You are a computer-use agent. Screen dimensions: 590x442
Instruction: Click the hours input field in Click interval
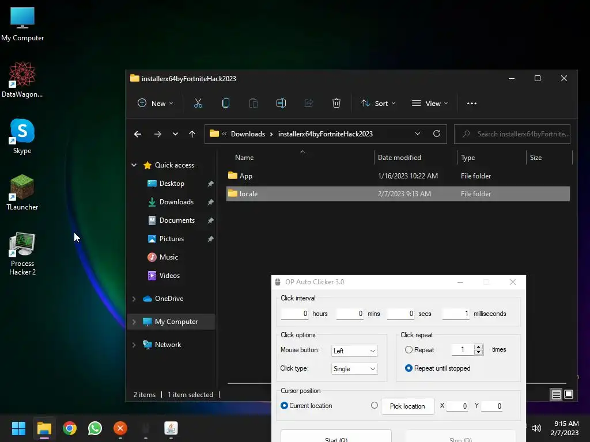coord(294,314)
